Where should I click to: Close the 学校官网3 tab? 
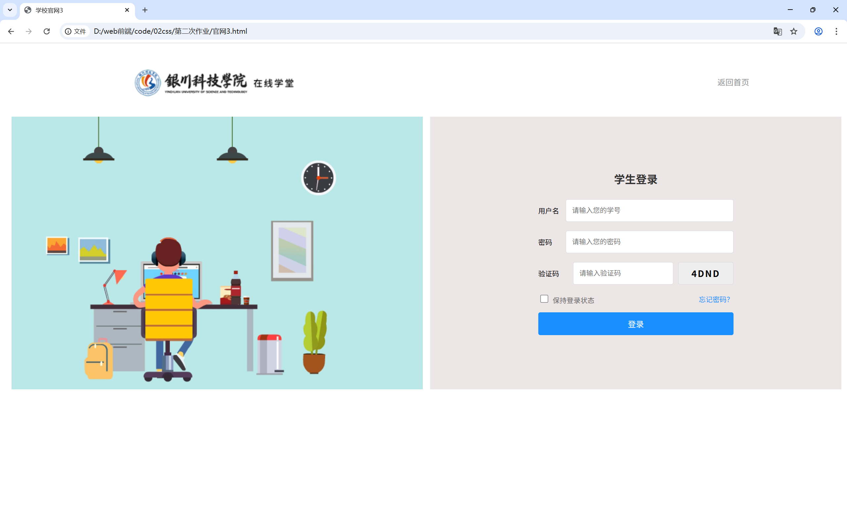tap(127, 10)
